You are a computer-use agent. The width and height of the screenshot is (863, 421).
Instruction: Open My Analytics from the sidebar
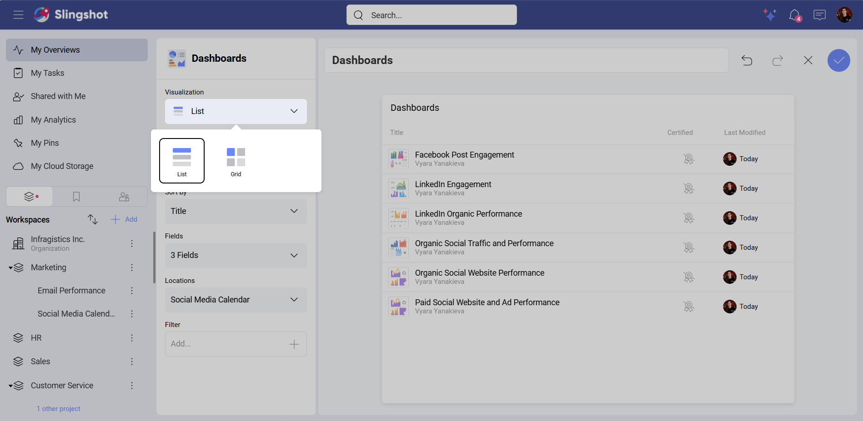[53, 119]
